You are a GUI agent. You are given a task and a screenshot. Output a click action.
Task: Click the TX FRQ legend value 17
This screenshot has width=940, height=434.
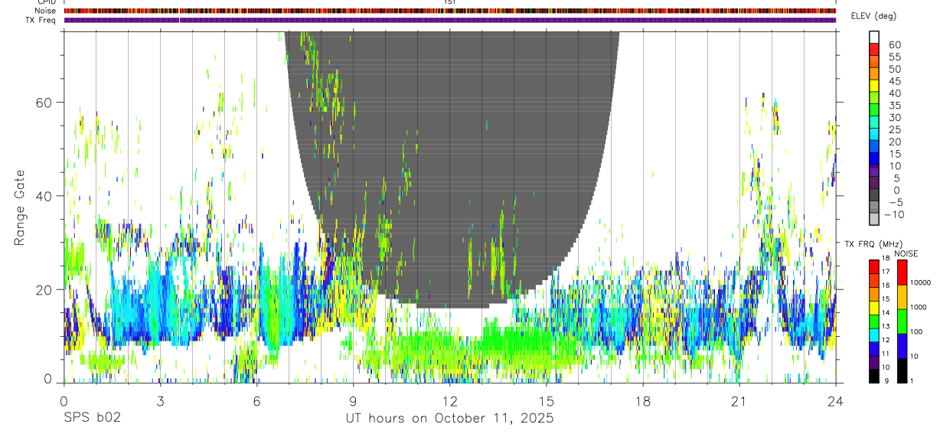(x=886, y=272)
